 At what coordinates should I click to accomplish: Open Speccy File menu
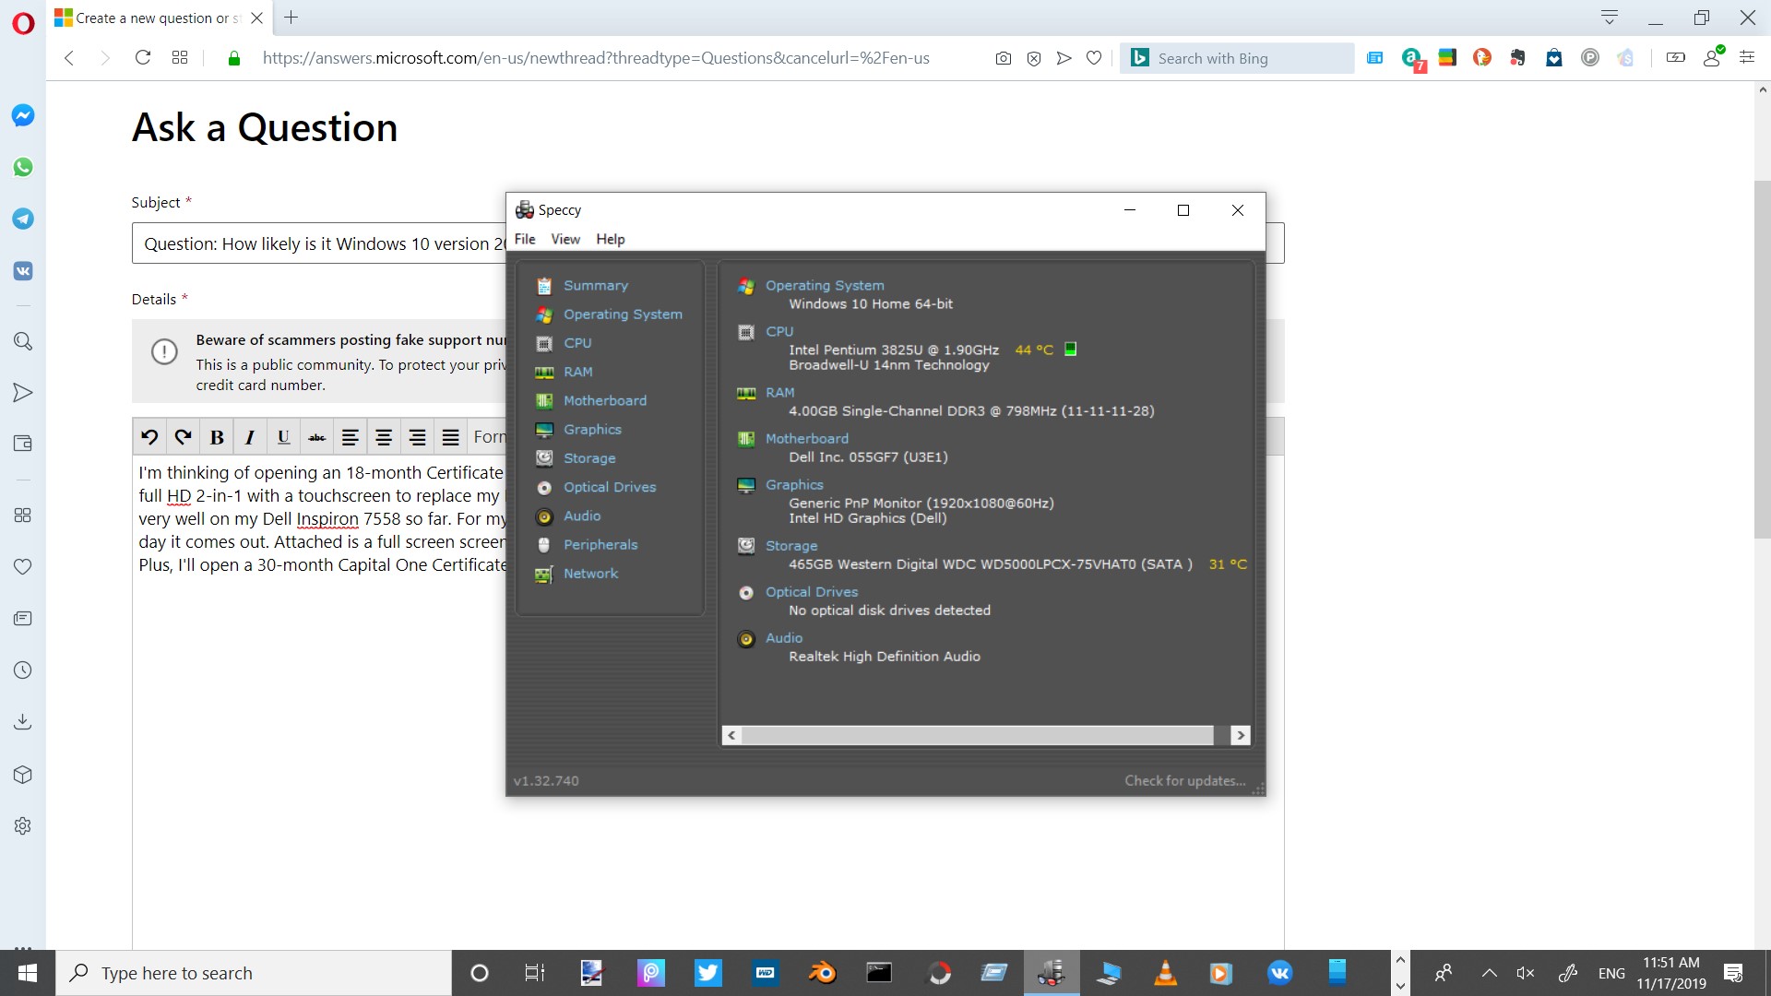pyautogui.click(x=525, y=239)
